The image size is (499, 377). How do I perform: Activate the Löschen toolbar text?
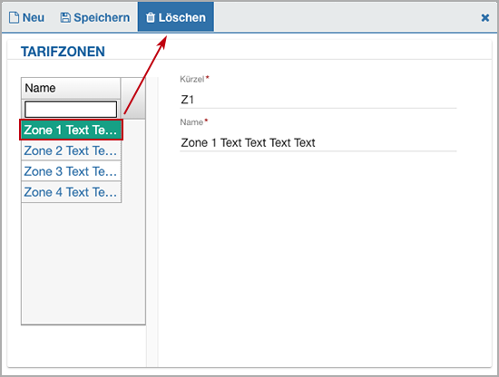click(181, 17)
